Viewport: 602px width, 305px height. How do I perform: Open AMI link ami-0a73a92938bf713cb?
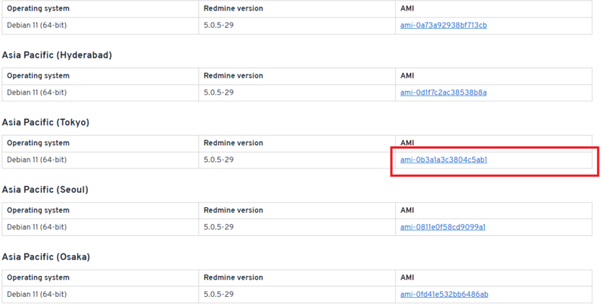coord(443,26)
